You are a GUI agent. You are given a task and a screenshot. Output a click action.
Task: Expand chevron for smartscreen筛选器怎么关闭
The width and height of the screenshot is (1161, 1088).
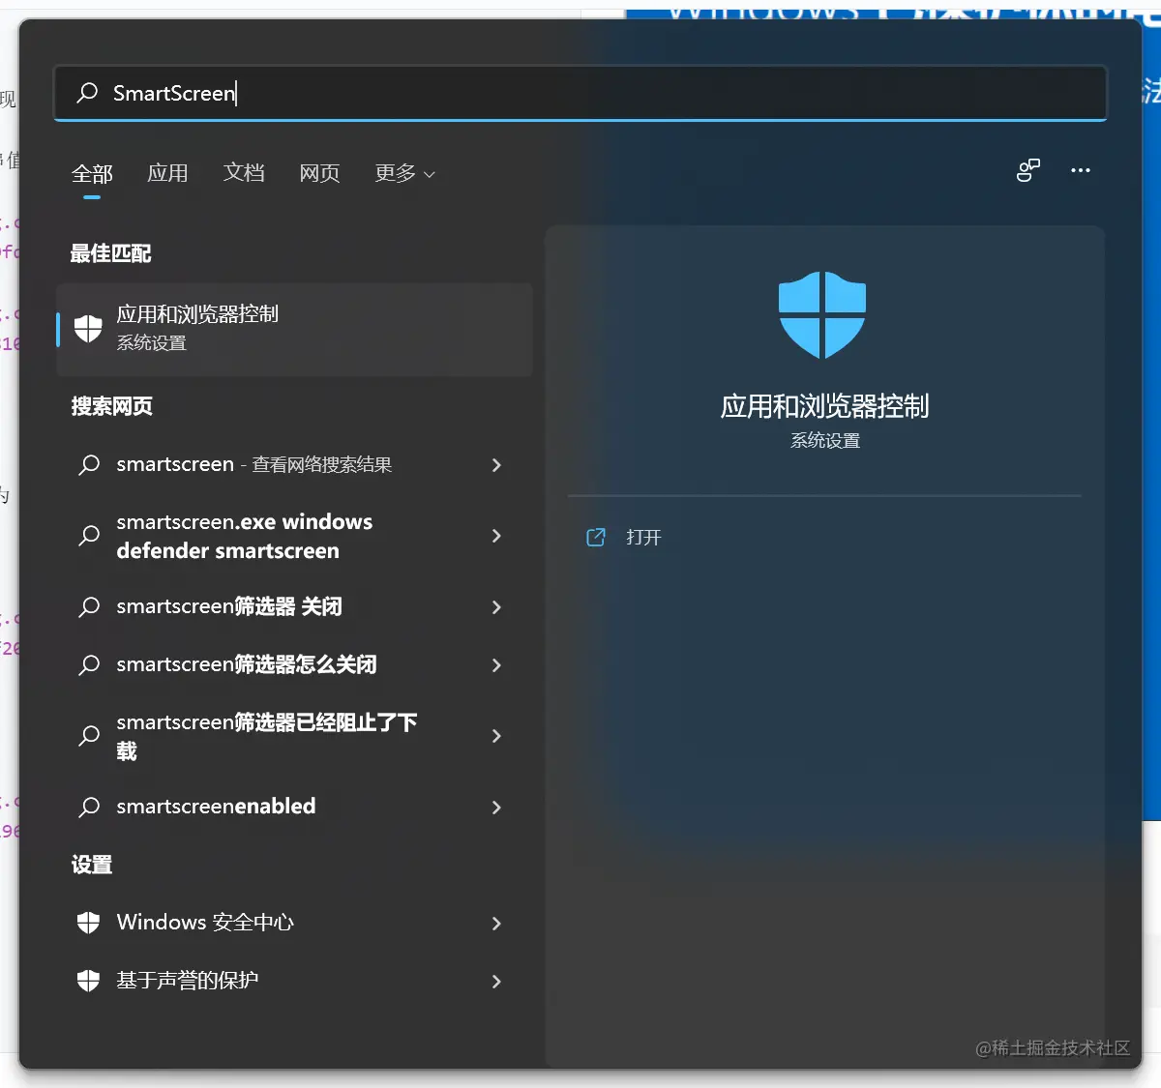coord(496,665)
